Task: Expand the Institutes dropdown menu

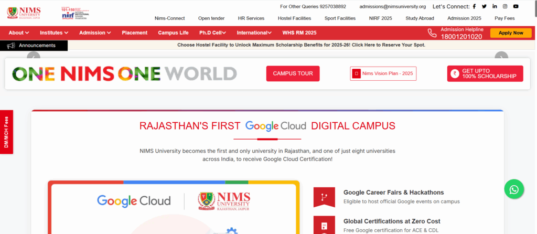Action: 54,33
